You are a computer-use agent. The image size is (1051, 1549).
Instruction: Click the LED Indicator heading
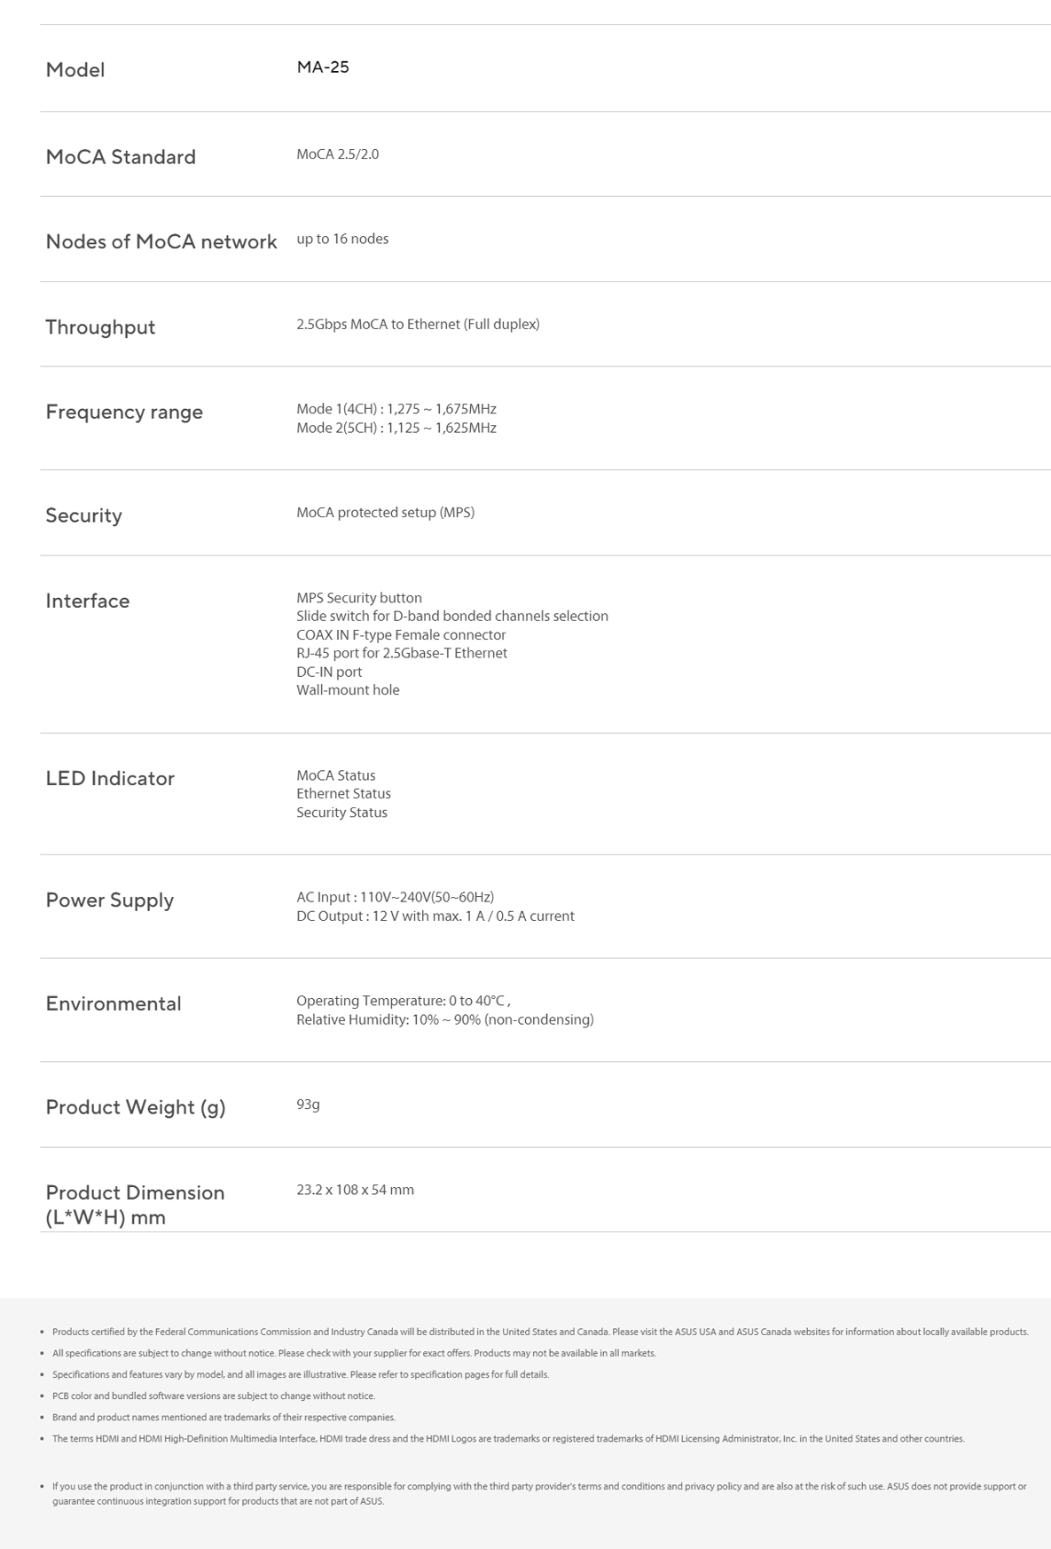(110, 779)
